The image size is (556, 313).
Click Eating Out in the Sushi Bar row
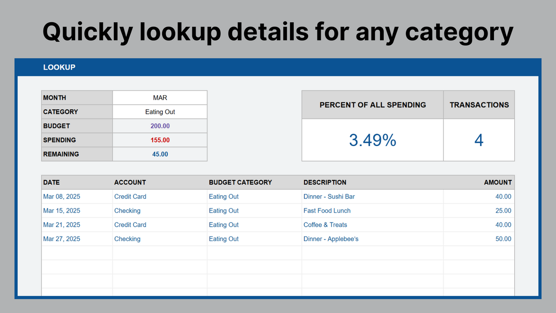click(x=224, y=197)
